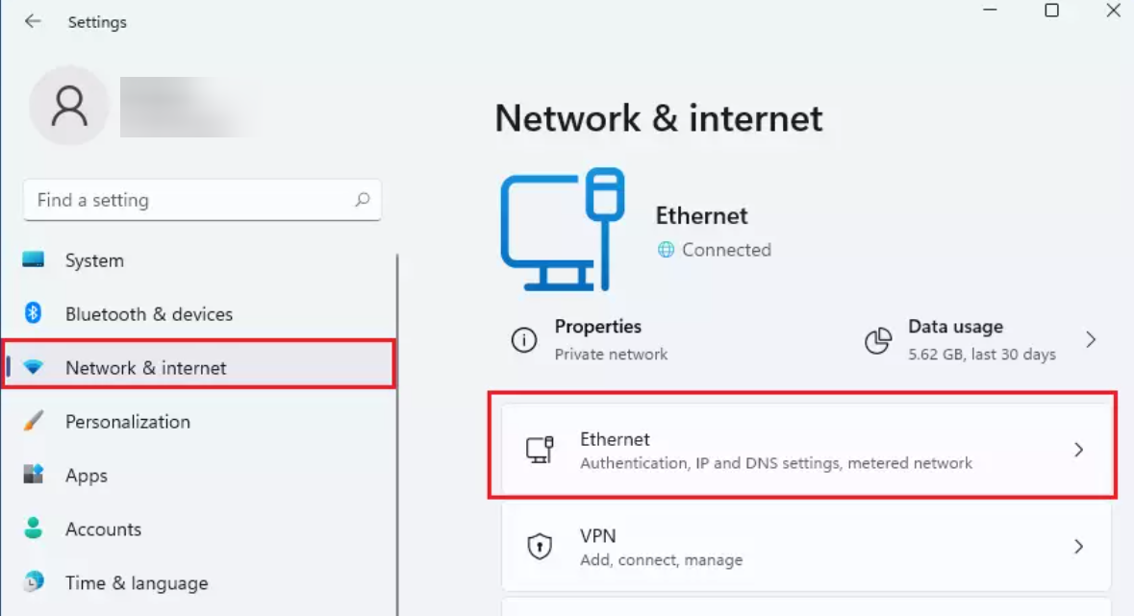
Task: Click the Accounts person icon
Action: tap(34, 529)
